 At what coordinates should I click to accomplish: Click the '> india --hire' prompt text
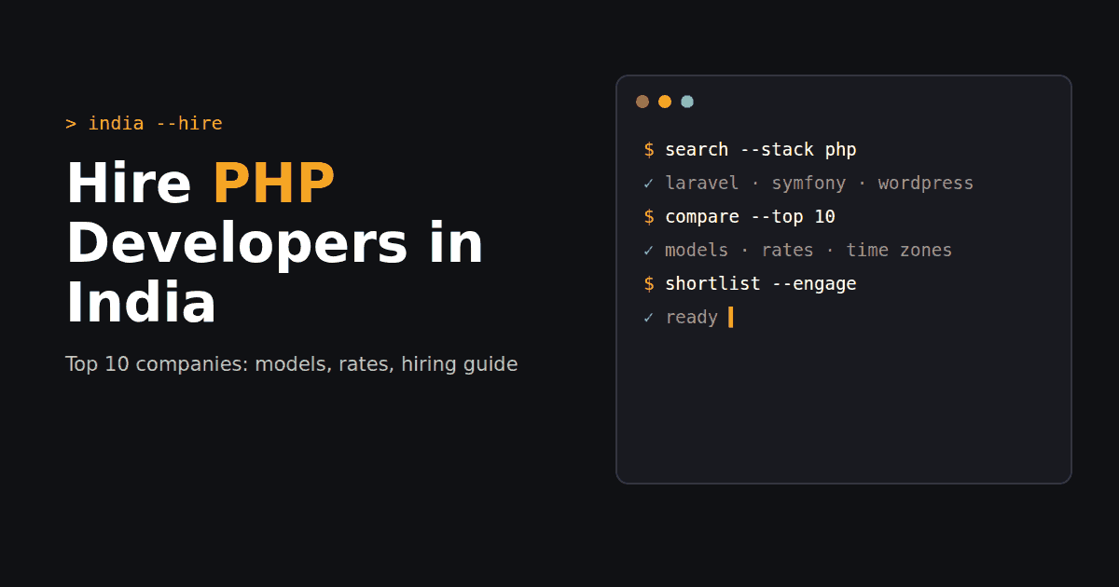click(x=144, y=123)
